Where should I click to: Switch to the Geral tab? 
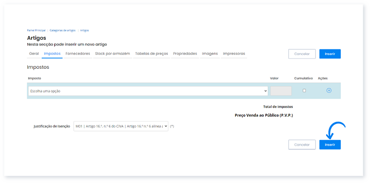(34, 54)
